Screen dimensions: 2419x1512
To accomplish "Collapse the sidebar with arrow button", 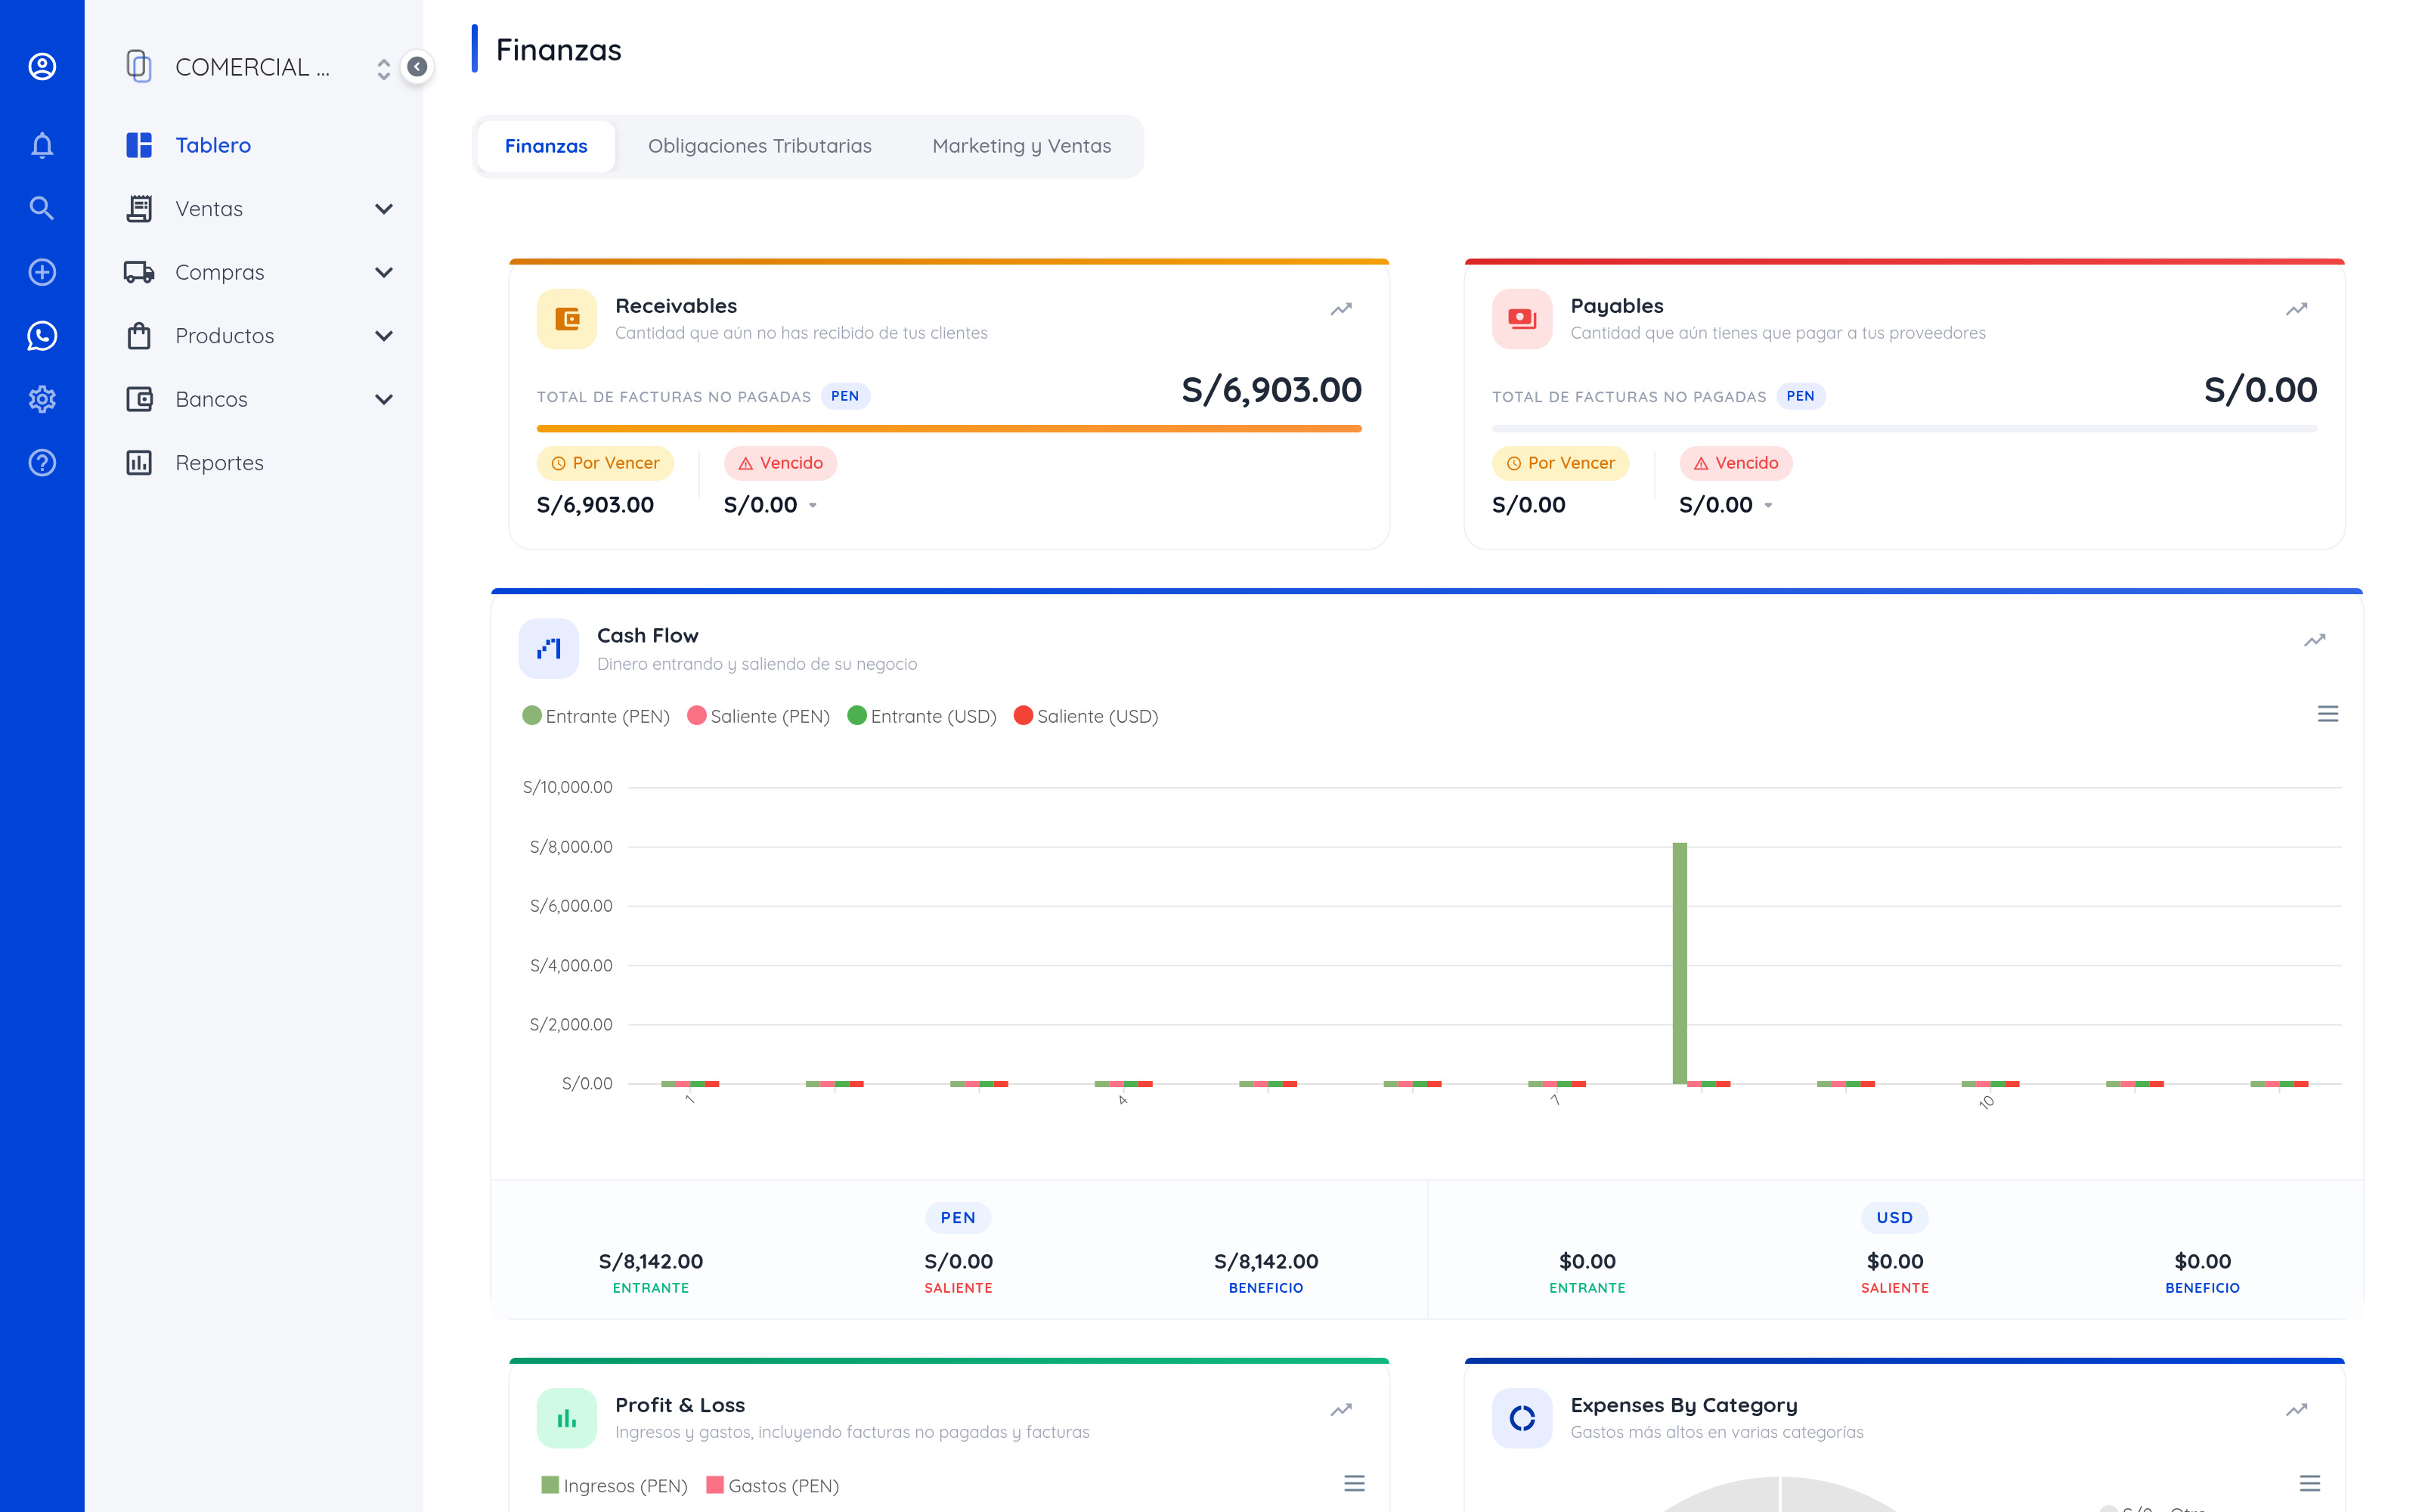I will (417, 67).
